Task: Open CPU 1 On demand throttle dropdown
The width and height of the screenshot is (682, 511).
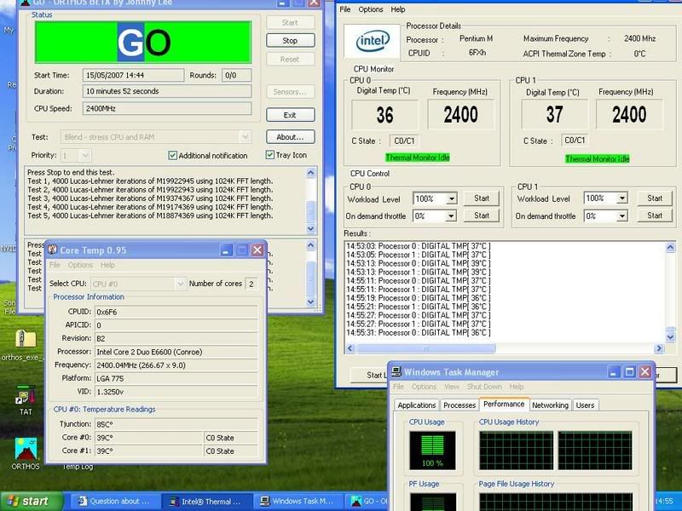Action: click(x=622, y=216)
